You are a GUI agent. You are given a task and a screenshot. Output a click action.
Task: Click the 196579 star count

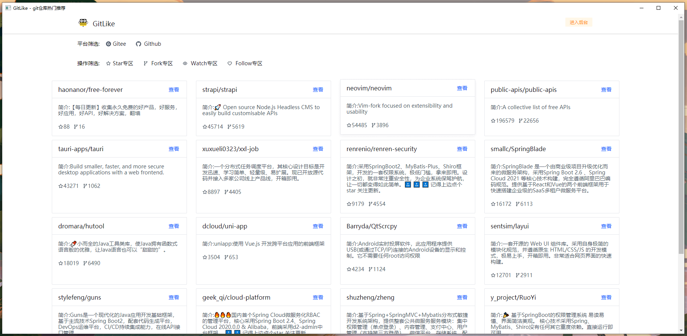[505, 121]
